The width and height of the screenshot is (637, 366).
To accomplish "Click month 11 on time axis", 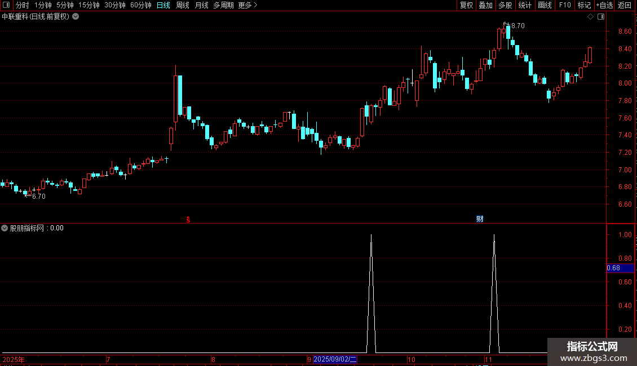I will [x=488, y=359].
